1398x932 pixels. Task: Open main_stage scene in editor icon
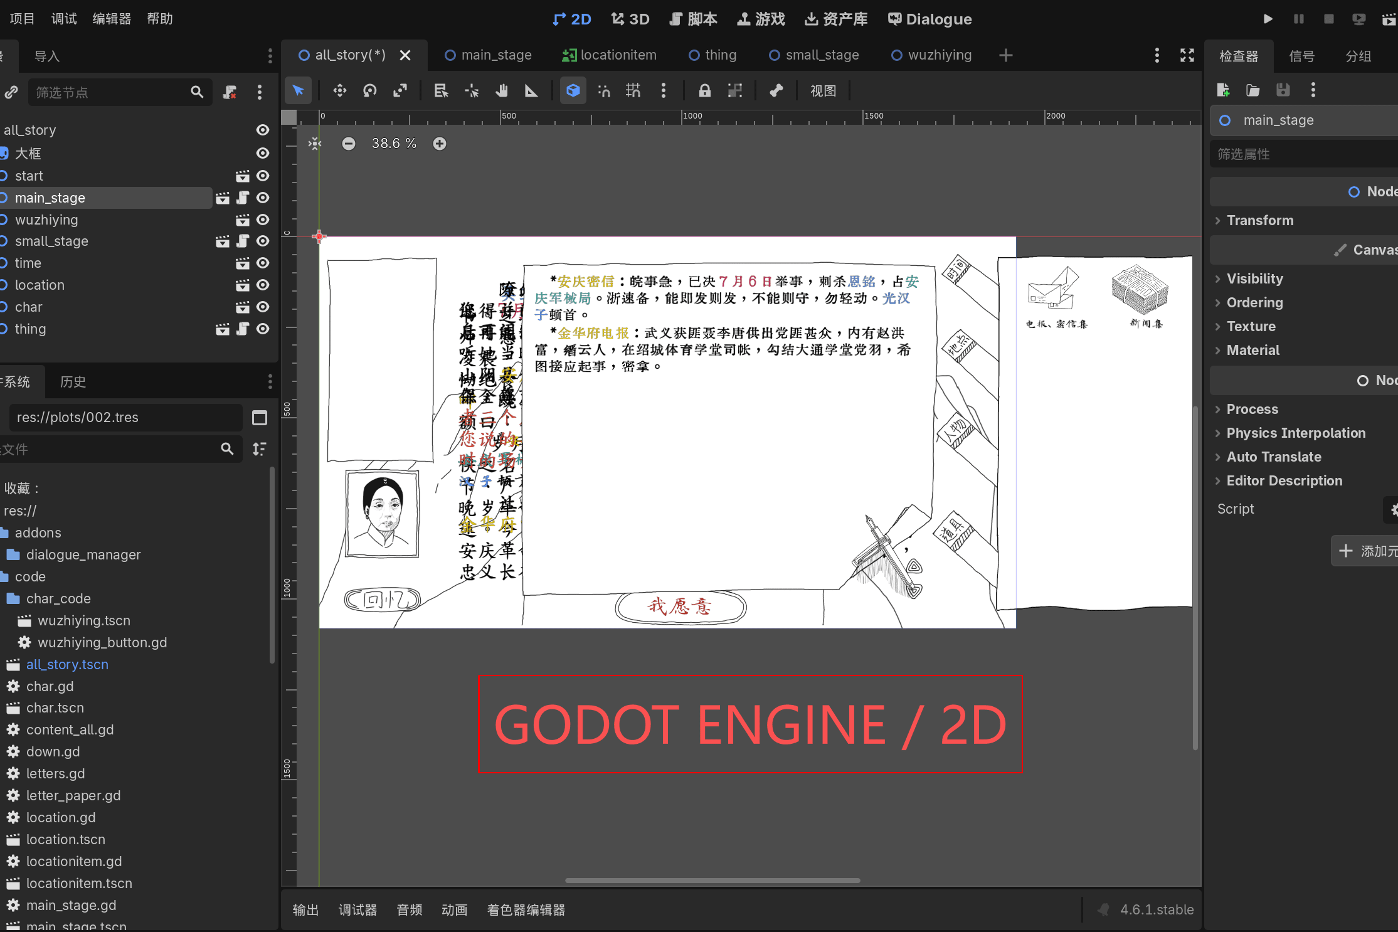(223, 198)
